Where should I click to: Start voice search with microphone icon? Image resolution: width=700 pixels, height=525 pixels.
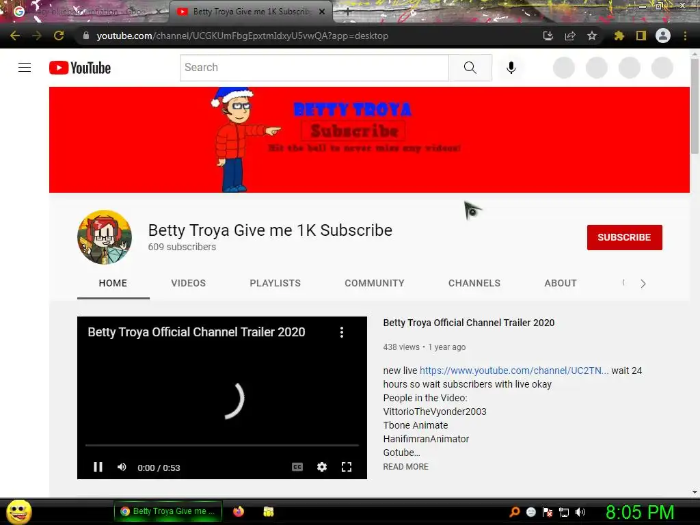[511, 68]
